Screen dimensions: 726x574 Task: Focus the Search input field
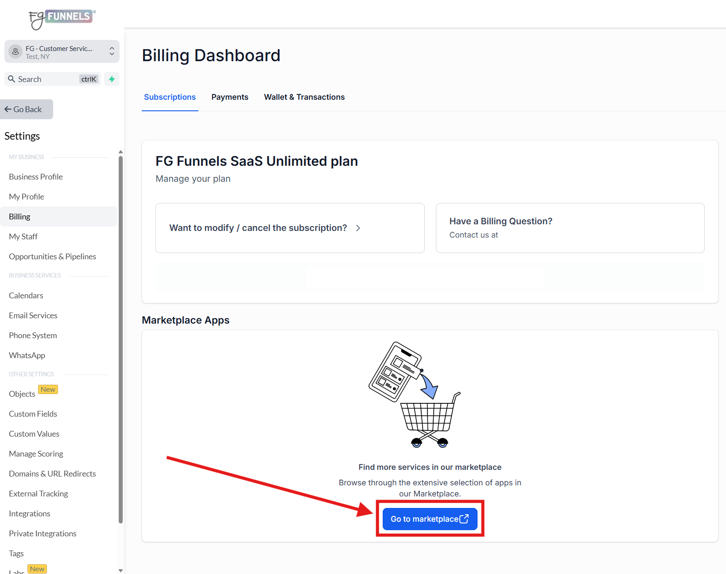coord(53,79)
